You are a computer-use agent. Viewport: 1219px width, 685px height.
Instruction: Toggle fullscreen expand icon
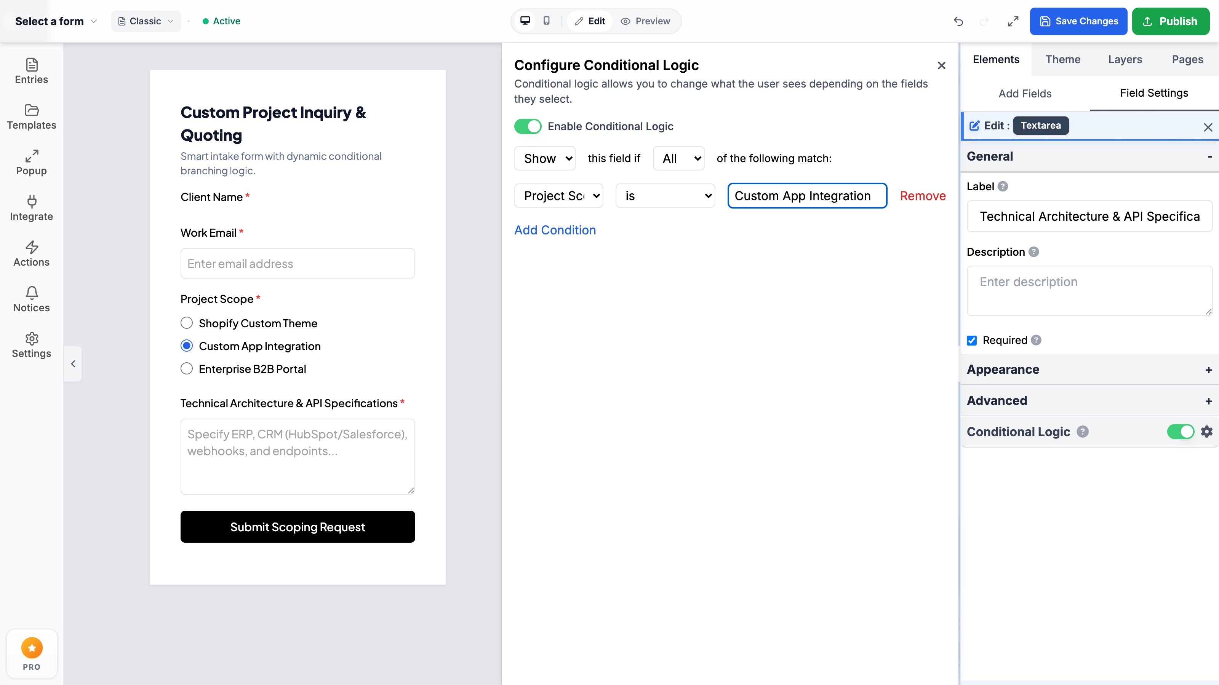pos(1013,21)
